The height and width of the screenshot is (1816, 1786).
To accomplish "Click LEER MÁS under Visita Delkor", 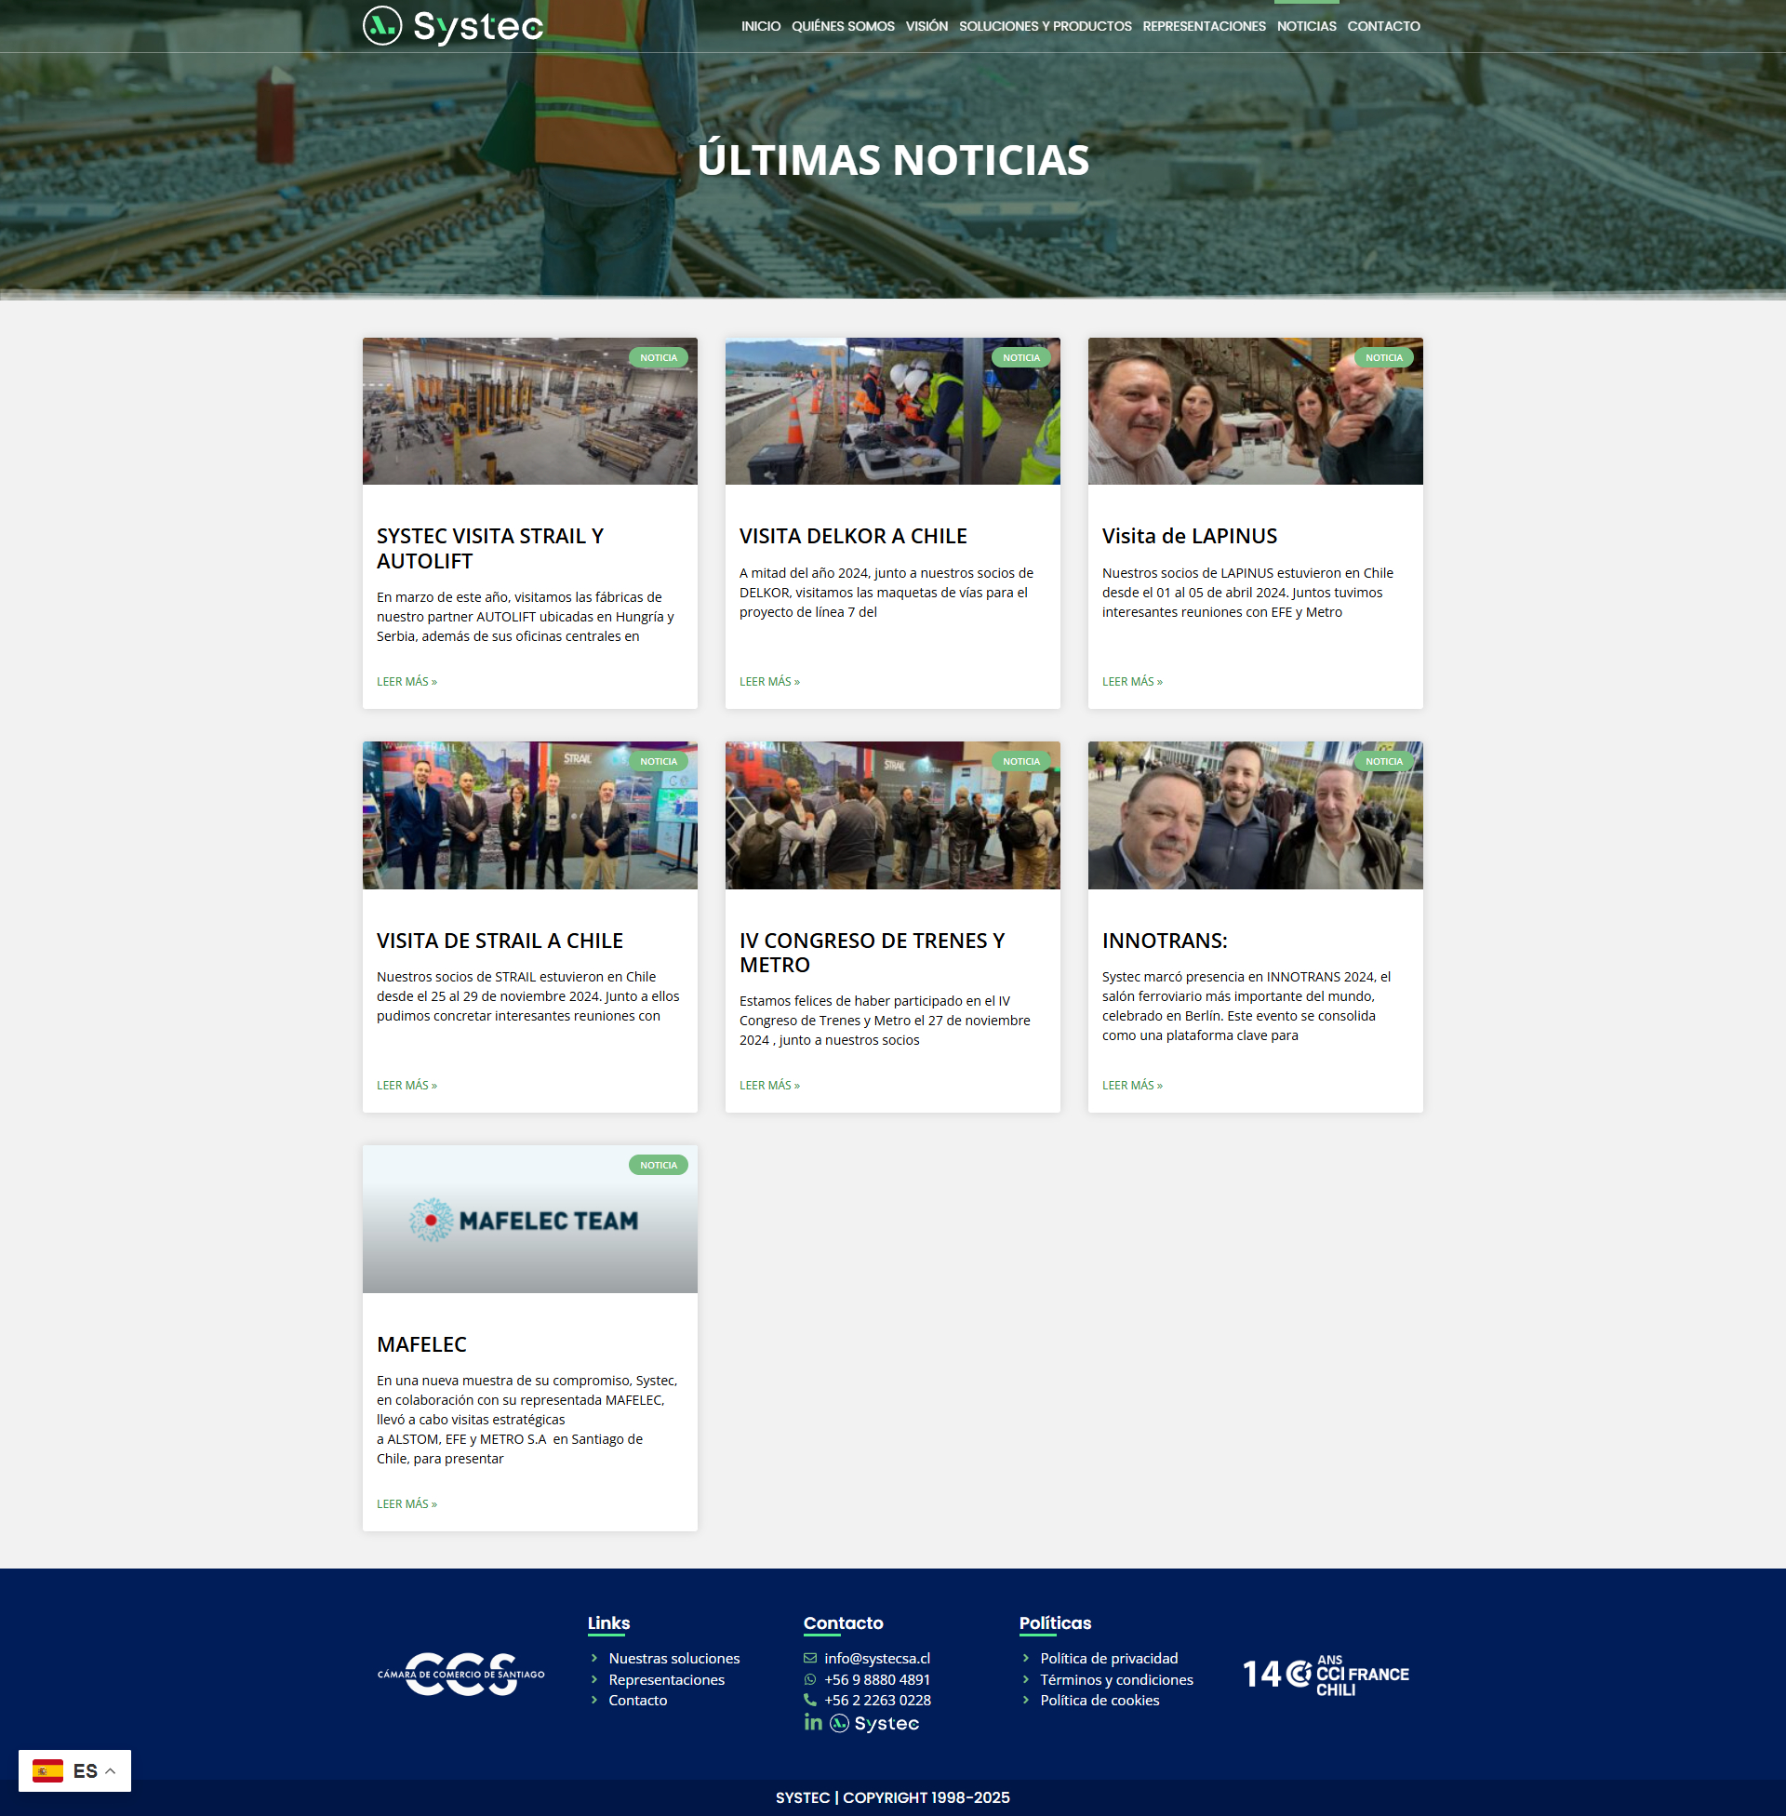I will point(769,682).
